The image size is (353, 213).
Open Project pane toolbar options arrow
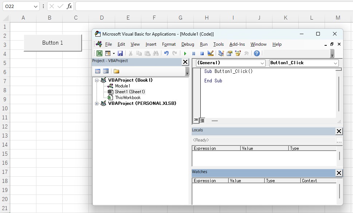187,71
